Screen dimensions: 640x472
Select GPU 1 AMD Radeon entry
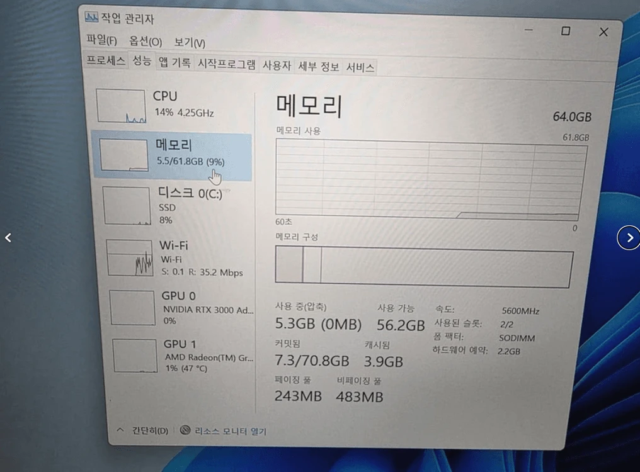tap(183, 356)
